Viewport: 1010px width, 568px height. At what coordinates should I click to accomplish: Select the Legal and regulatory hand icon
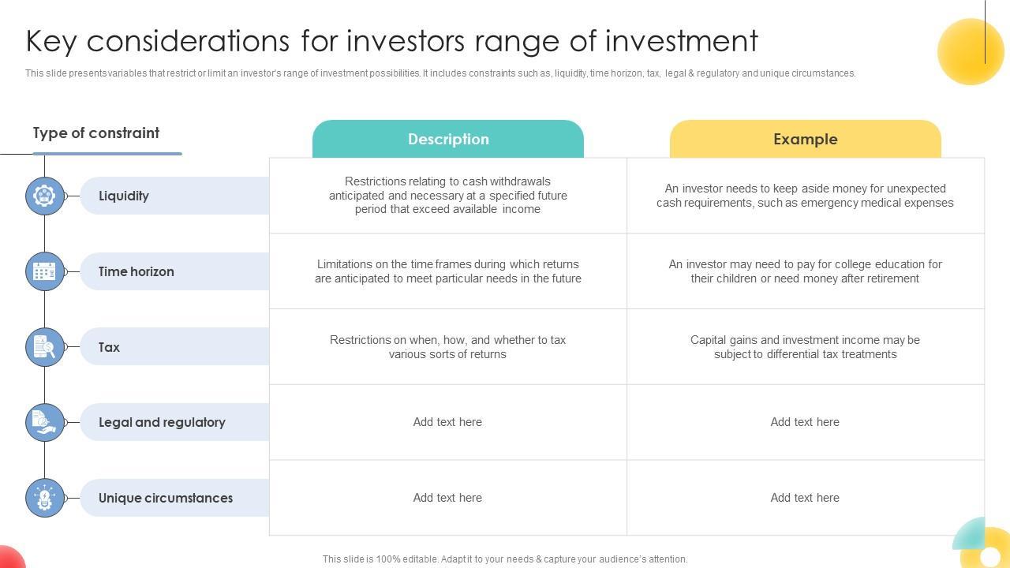click(x=45, y=422)
